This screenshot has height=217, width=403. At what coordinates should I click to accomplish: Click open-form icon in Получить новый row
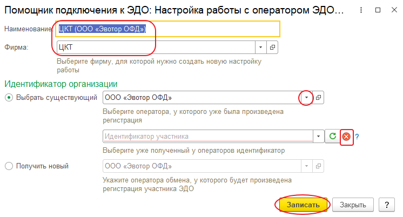tap(318, 166)
